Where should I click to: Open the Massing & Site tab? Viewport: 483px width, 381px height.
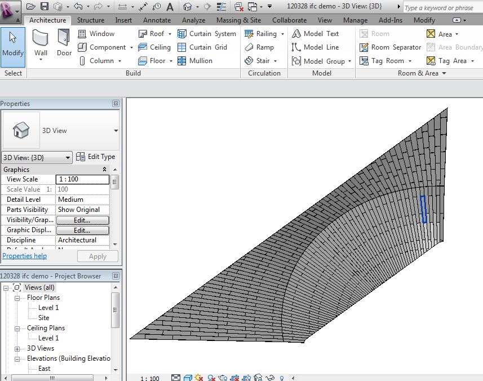click(x=238, y=20)
